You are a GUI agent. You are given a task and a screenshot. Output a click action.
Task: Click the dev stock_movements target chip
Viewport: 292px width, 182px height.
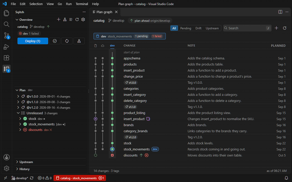(x=130, y=36)
